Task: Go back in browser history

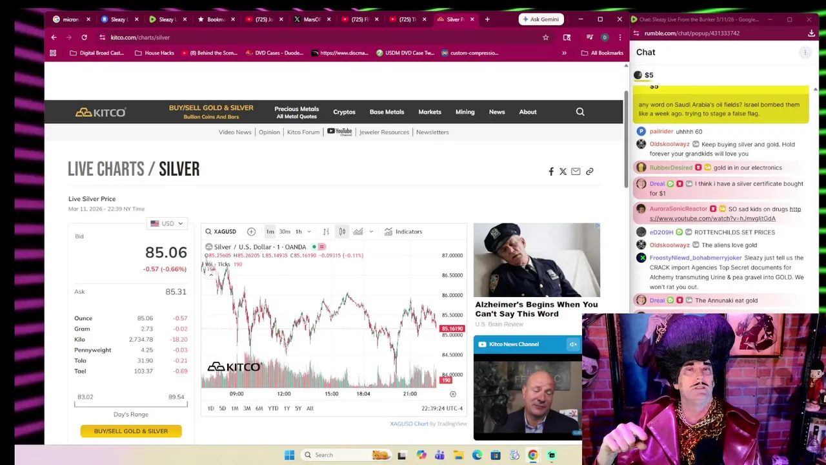Action: point(54,37)
